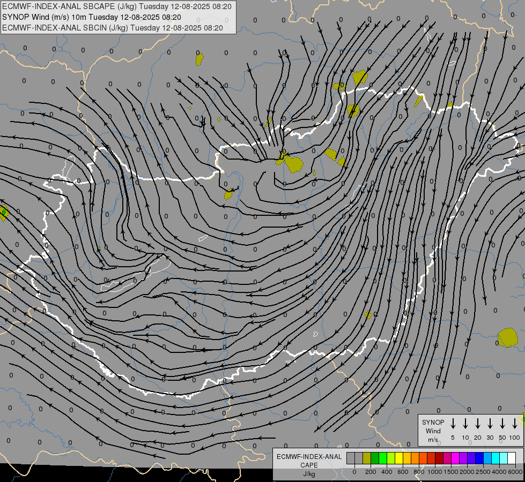Click the 100 m/s wind arrow in legend

click(515, 424)
